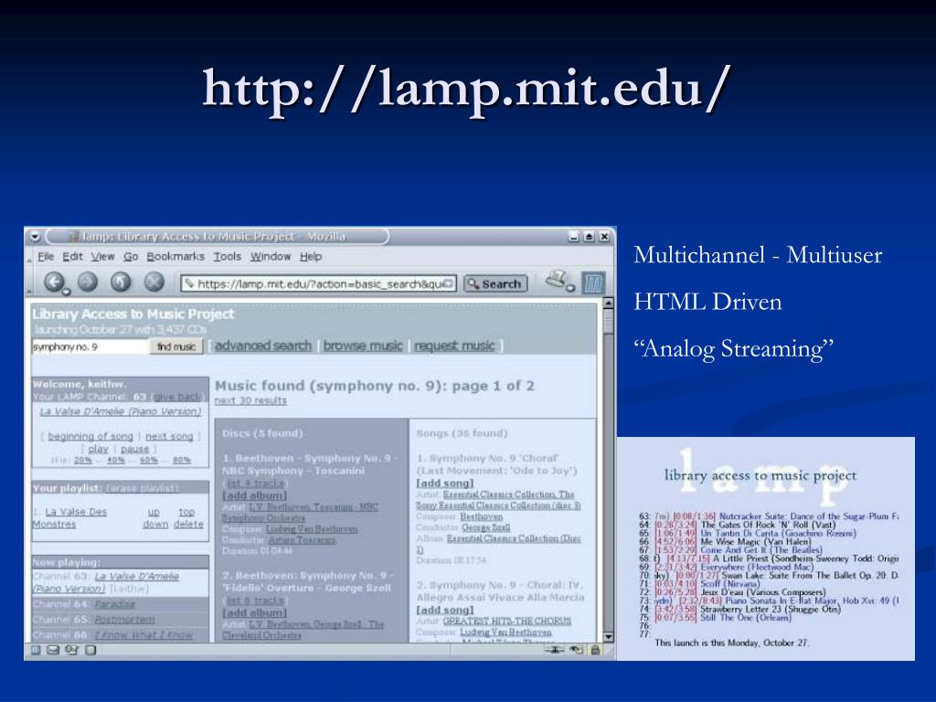Skip to 60% of the song
Screen dimensions: 936x702
tap(149, 461)
